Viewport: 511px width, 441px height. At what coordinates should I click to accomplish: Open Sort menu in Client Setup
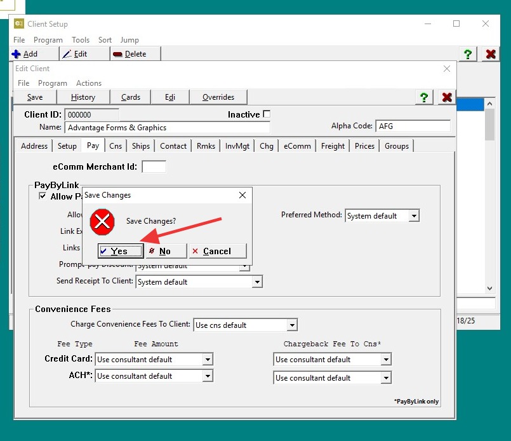[105, 40]
